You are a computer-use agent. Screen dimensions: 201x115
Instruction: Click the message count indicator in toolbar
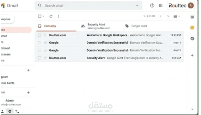(x=149, y=16)
